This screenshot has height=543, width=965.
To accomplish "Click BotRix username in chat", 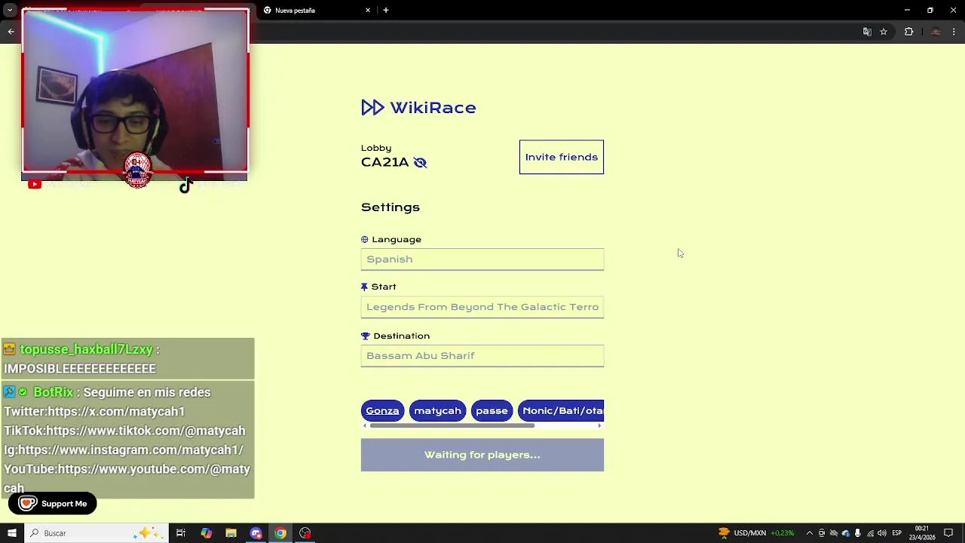I will click(x=54, y=392).
